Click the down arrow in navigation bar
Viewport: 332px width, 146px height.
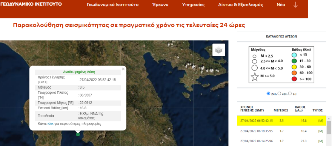(x=295, y=5)
